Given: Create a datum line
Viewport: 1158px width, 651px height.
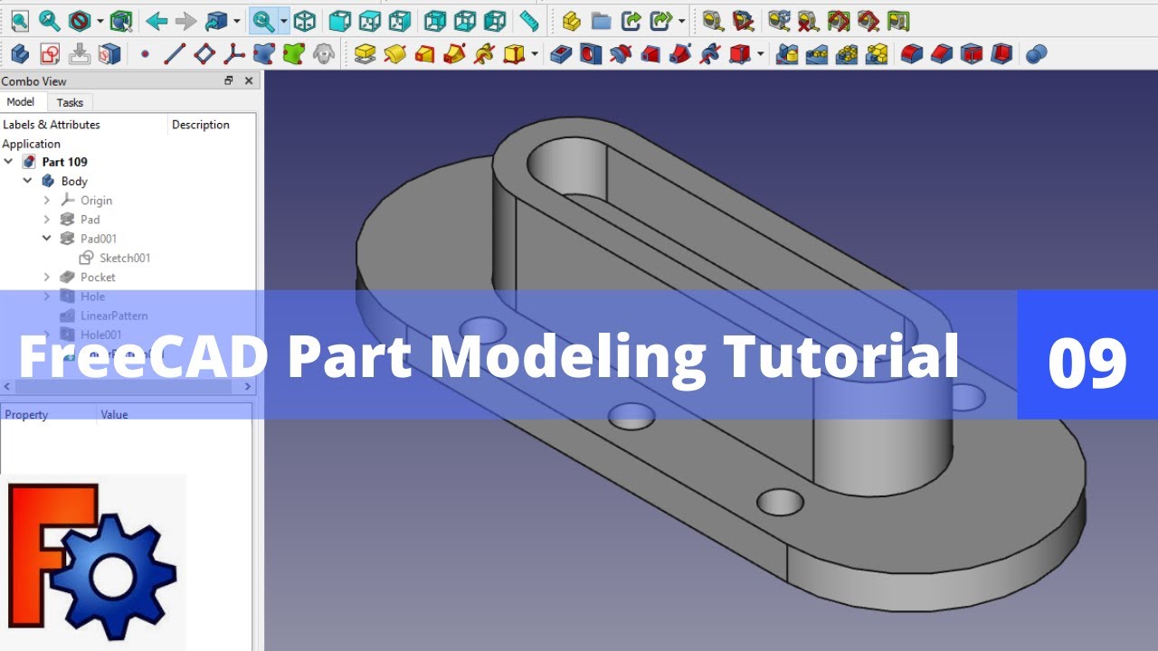Looking at the screenshot, I should 175,54.
